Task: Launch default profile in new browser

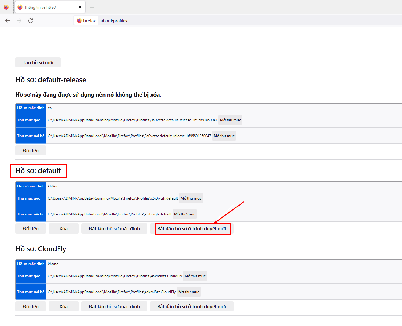Action: [x=192, y=228]
